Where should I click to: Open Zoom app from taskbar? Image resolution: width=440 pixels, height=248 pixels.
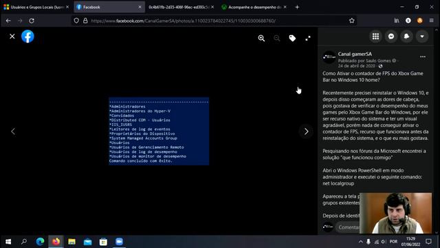[119, 242]
